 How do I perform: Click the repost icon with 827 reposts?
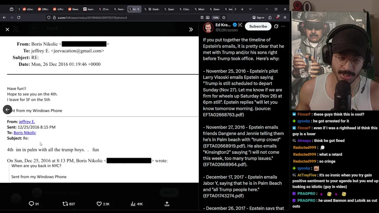(68, 204)
